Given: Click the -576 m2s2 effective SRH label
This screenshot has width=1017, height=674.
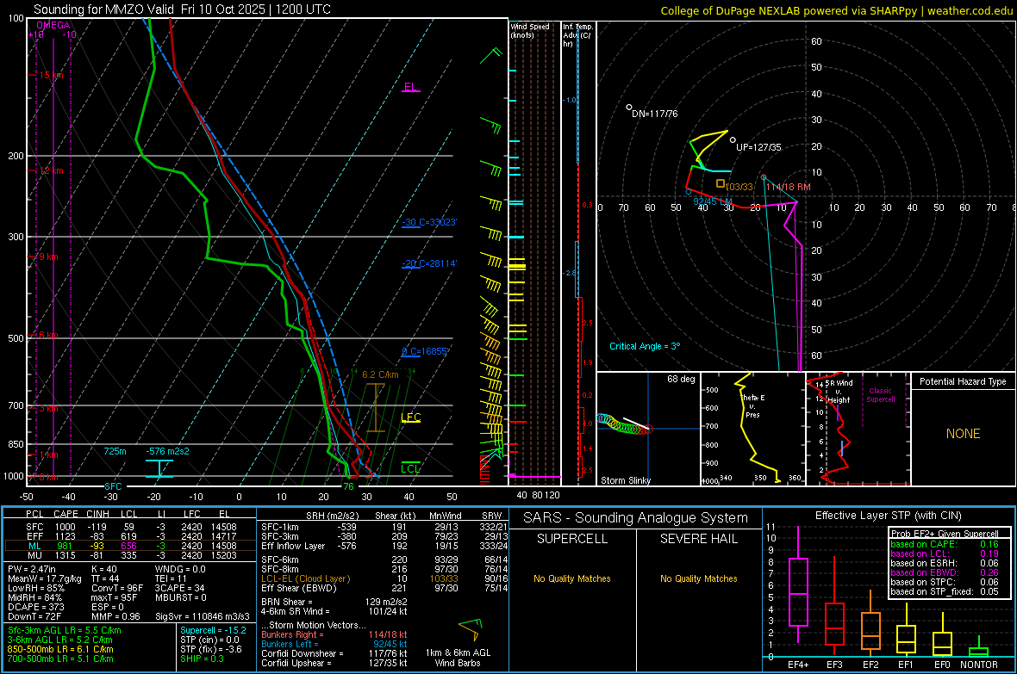Looking at the screenshot, I should [x=168, y=451].
